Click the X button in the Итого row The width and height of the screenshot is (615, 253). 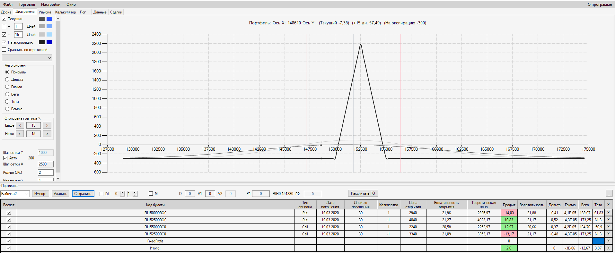[x=608, y=248]
